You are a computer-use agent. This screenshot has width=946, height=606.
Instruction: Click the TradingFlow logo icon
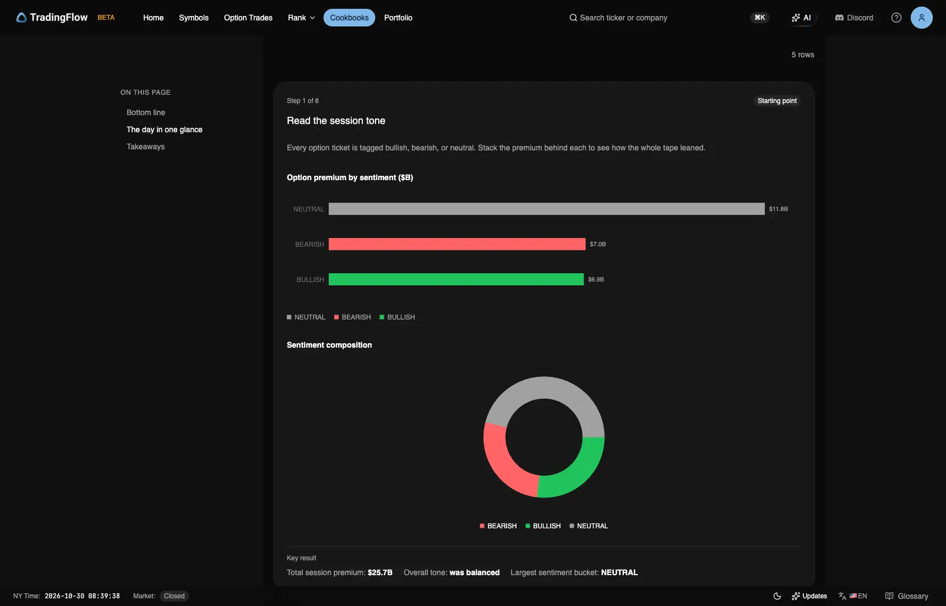21,18
